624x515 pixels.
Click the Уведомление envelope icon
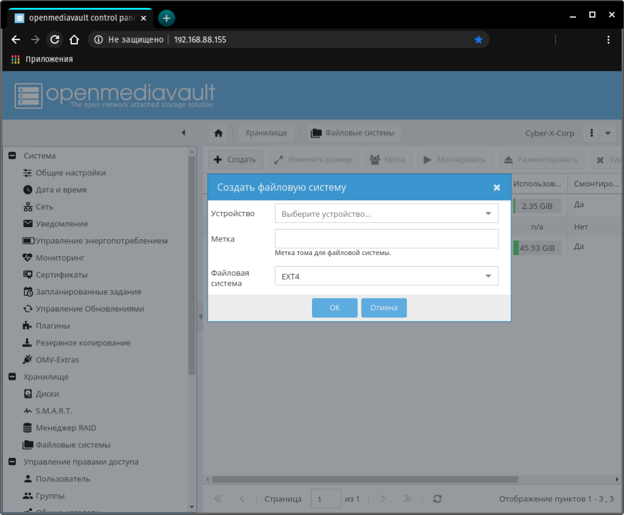click(x=27, y=224)
